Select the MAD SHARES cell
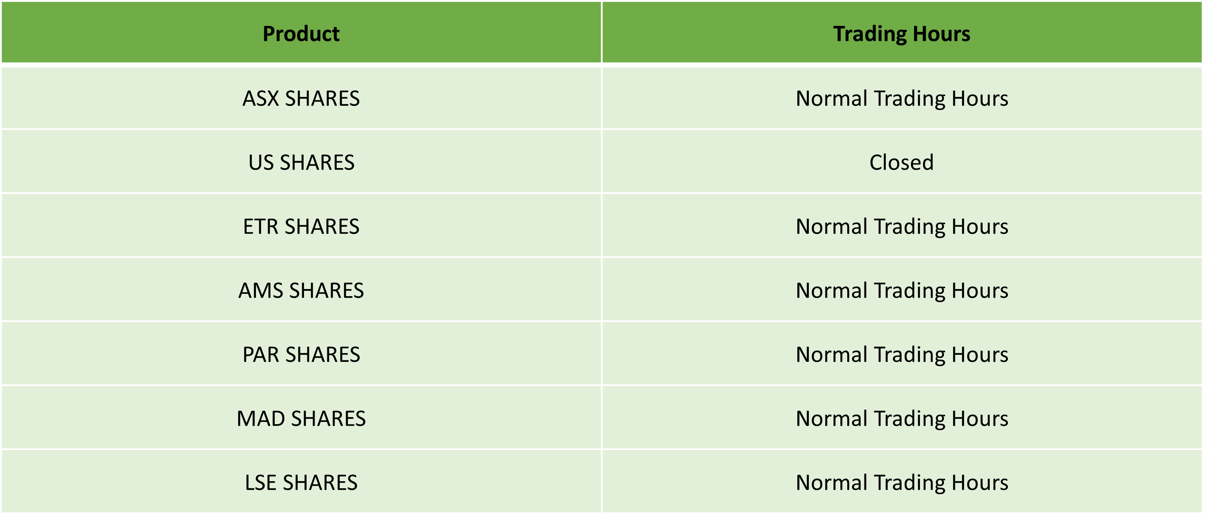The image size is (1206, 515). tap(301, 419)
